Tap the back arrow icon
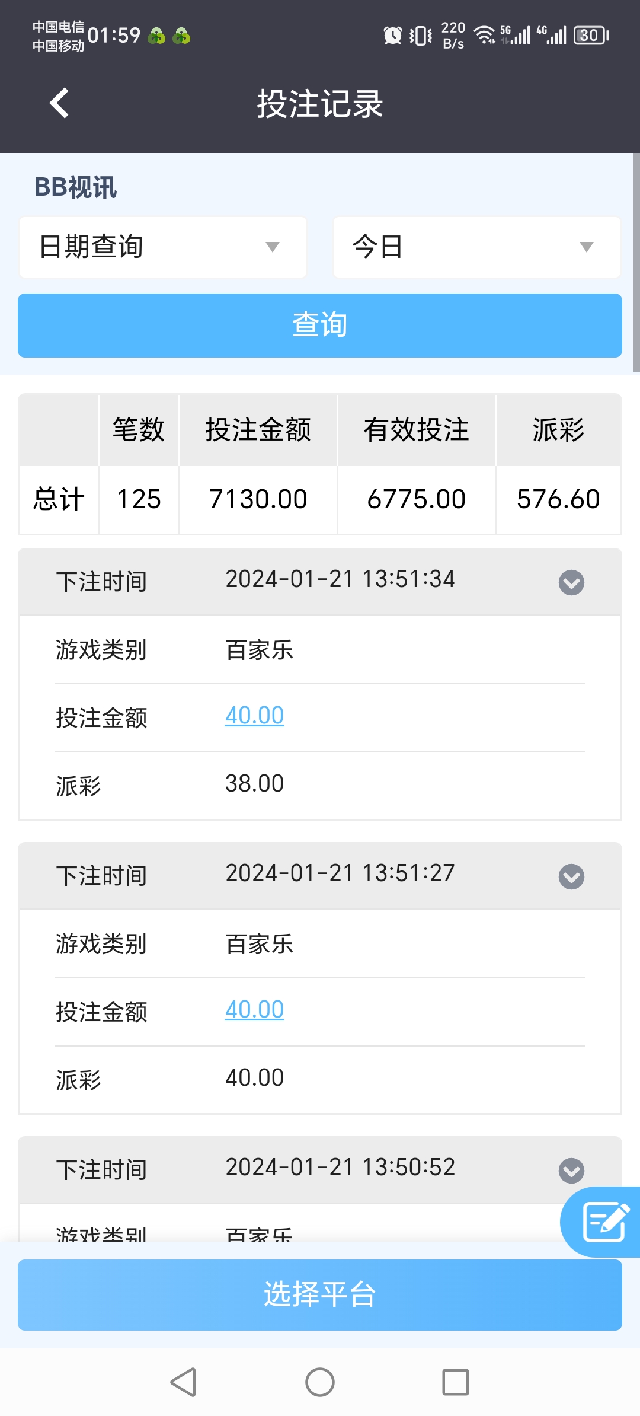This screenshot has height=1416, width=640. tap(59, 103)
